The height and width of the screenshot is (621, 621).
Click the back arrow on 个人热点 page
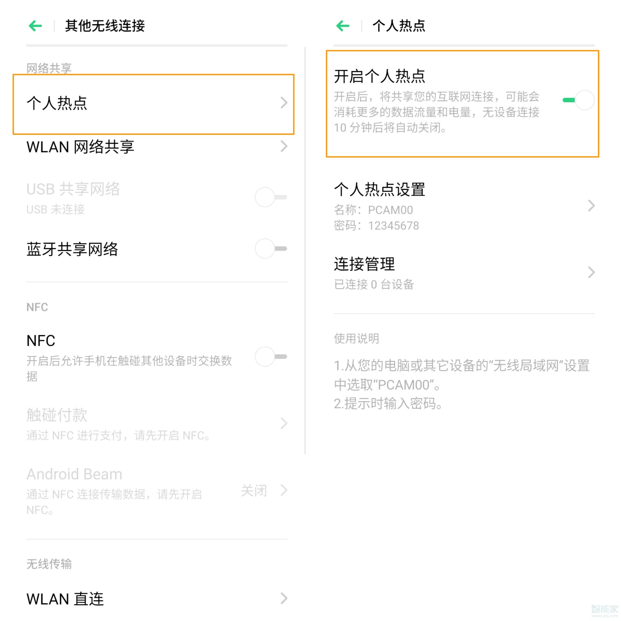click(343, 26)
